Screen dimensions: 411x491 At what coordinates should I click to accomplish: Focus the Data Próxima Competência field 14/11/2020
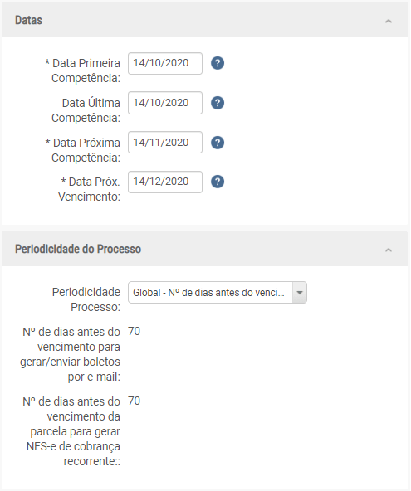pyautogui.click(x=165, y=143)
